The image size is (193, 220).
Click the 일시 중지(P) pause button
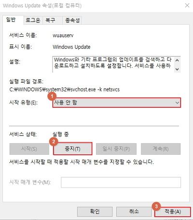[x=116, y=148]
